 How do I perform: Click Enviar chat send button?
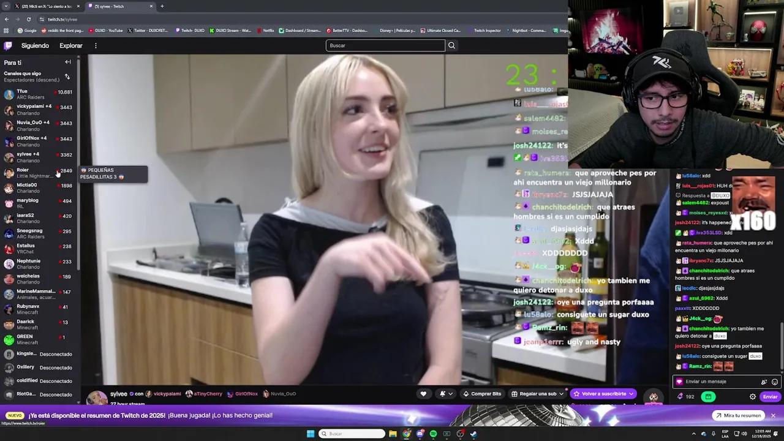click(770, 397)
